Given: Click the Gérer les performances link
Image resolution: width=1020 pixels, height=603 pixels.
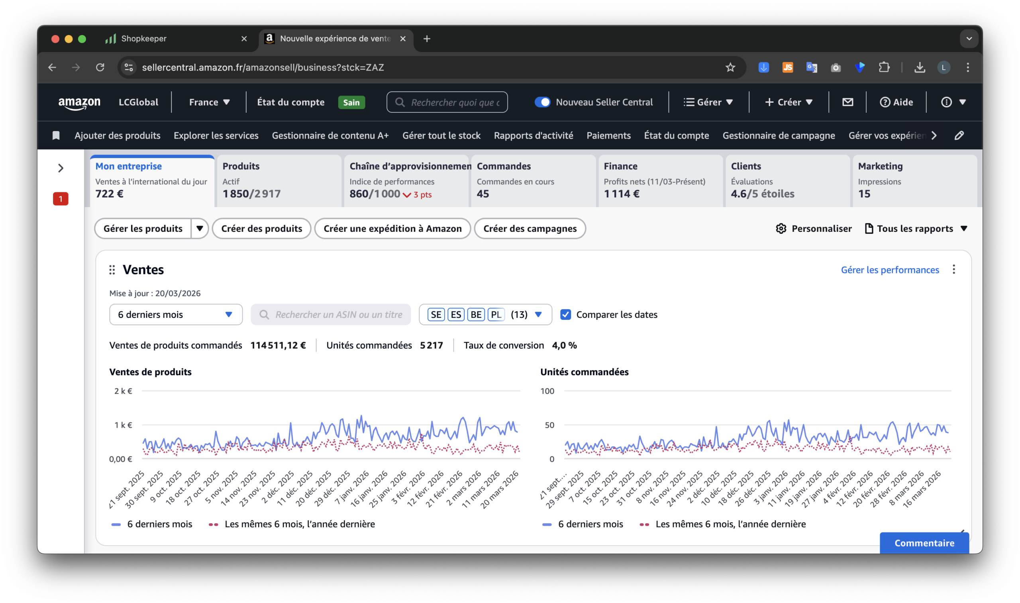Looking at the screenshot, I should click(x=890, y=270).
